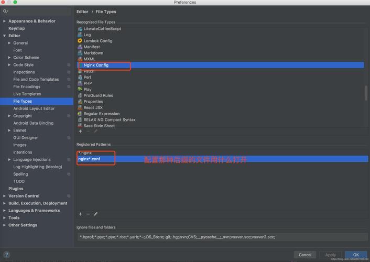Image resolution: width=370 pixels, height=262 pixels.
Task: Open the Live Templates settings page
Action: [27, 94]
